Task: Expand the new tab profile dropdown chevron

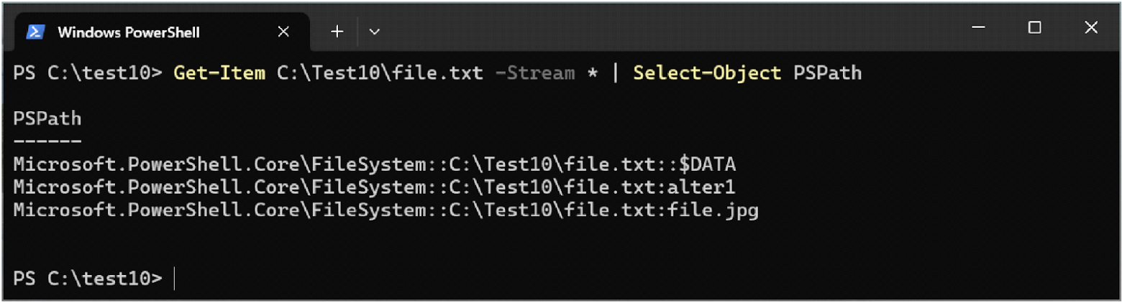Action: click(x=374, y=32)
